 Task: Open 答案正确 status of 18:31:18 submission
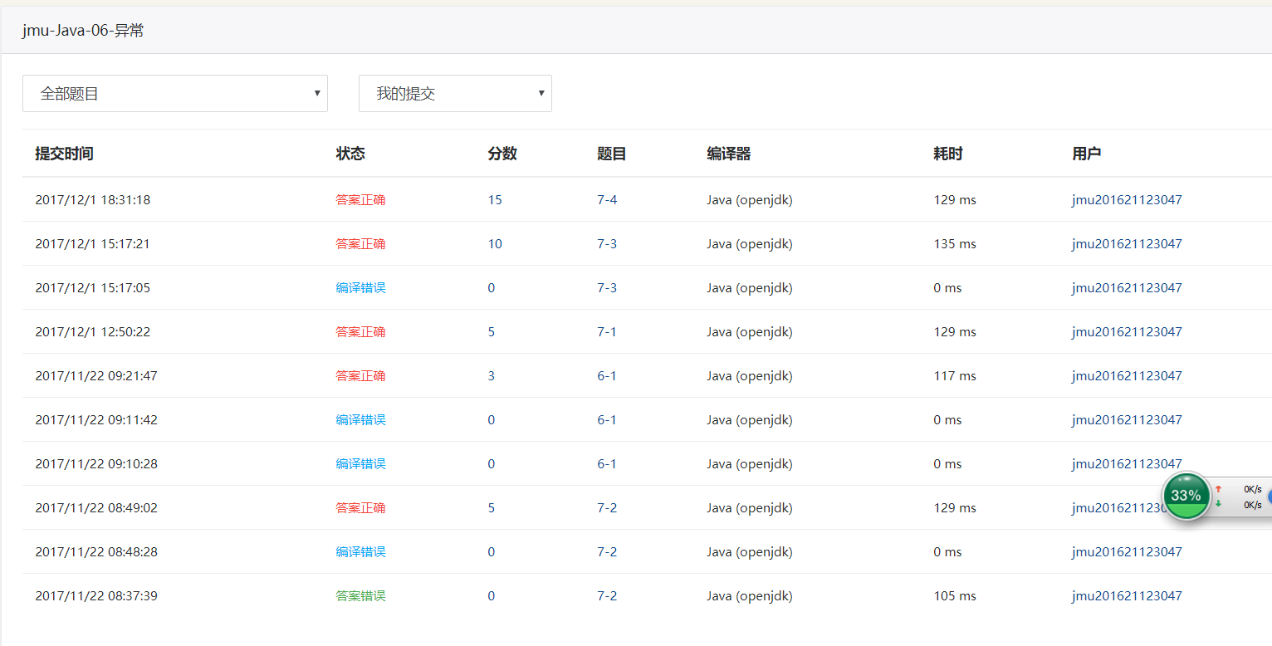(x=360, y=200)
